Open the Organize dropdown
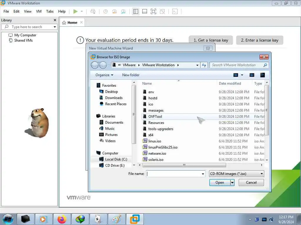 click(x=104, y=75)
